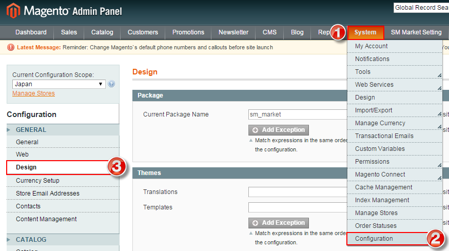Collapse the CATALOG section arrow

pyautogui.click(x=9, y=240)
